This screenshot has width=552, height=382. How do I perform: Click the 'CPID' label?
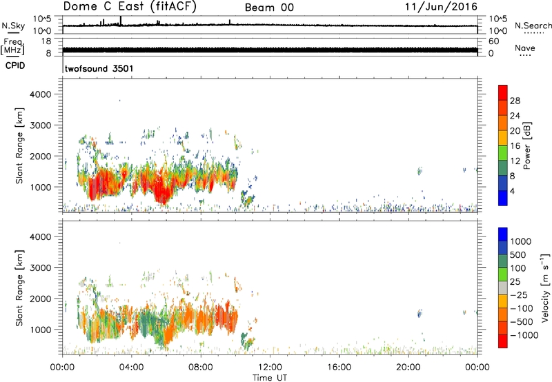coord(15,66)
